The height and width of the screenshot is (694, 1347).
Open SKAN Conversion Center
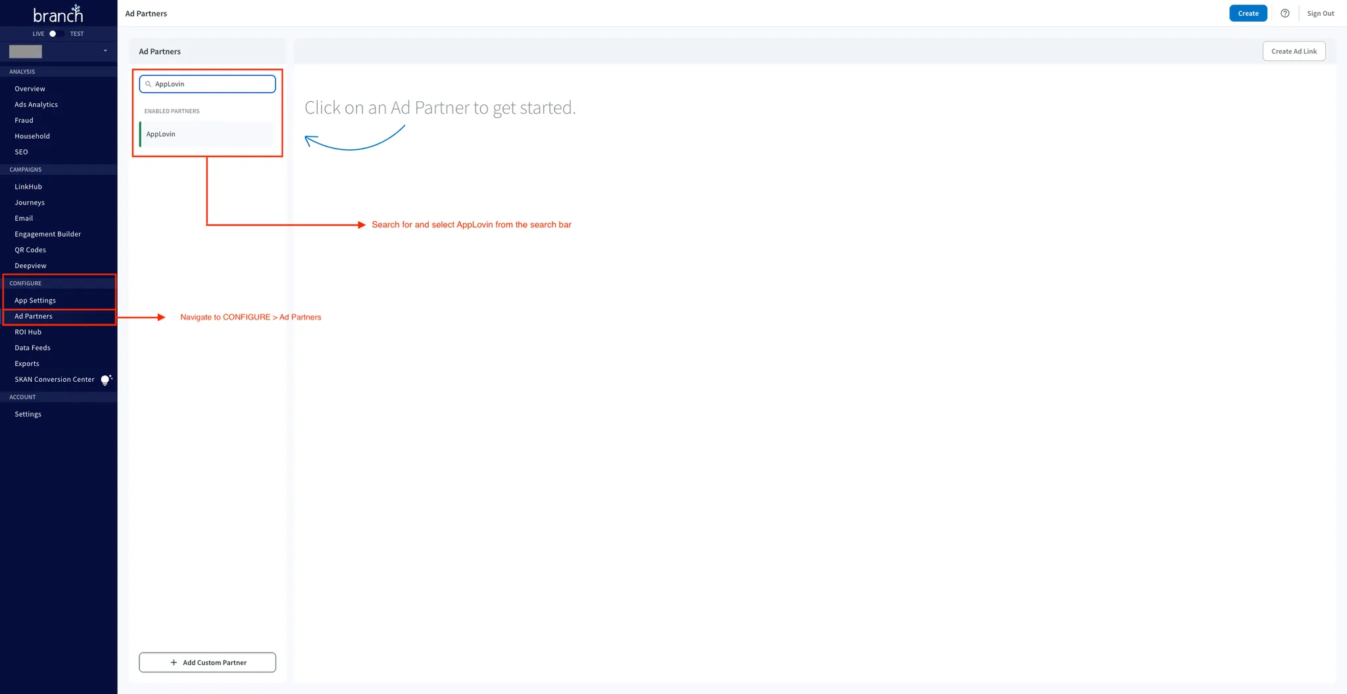[55, 379]
